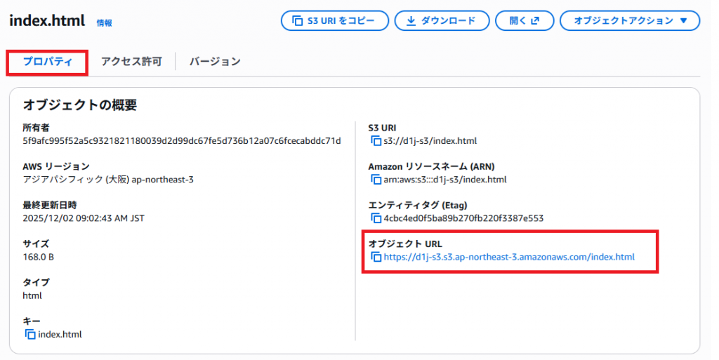Click the 開く button to open the object
This screenshot has width=719, height=360.
tap(524, 21)
